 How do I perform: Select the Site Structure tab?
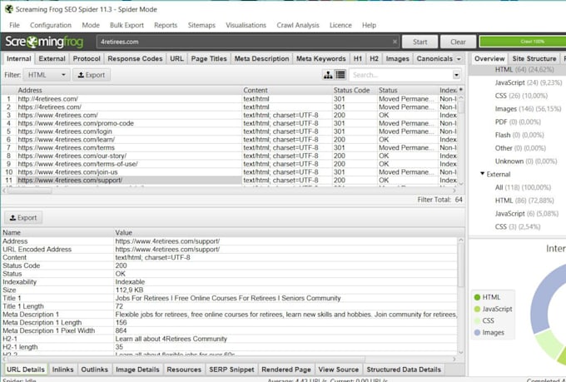click(x=534, y=58)
